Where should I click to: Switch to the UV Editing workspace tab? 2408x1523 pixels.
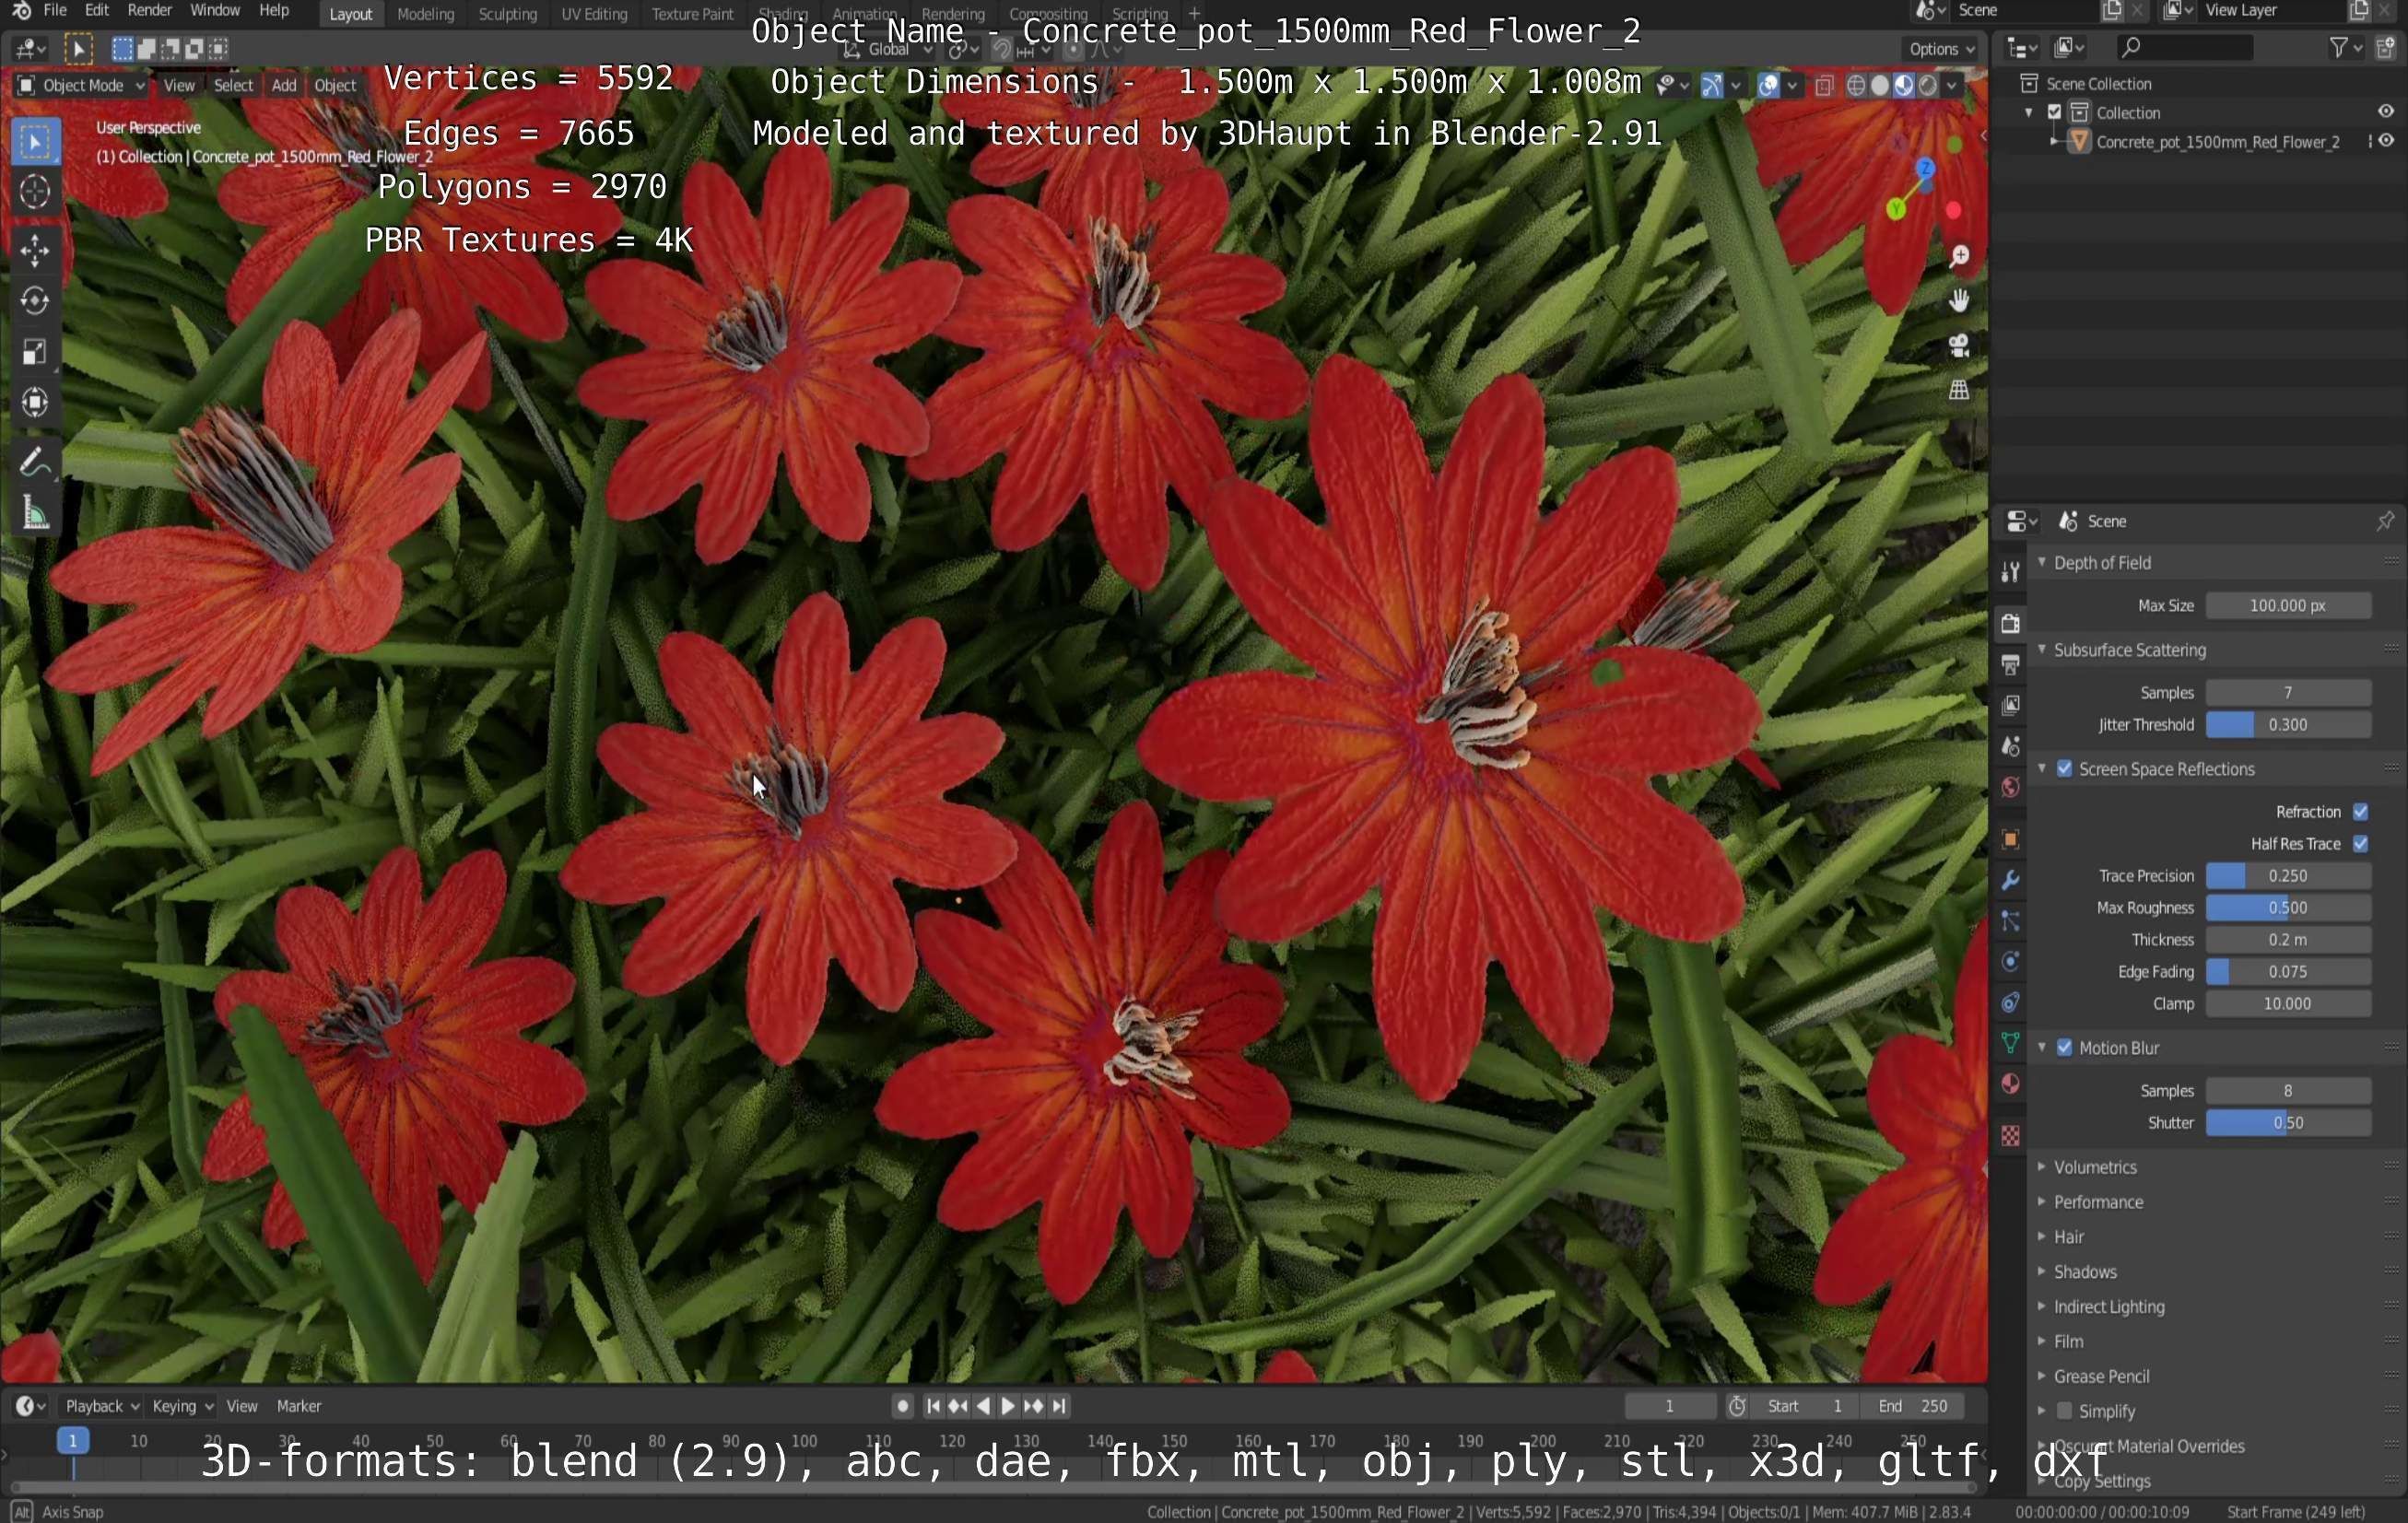pos(594,14)
